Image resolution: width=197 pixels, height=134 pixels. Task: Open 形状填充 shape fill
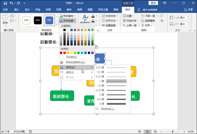pyautogui.click(x=68, y=16)
